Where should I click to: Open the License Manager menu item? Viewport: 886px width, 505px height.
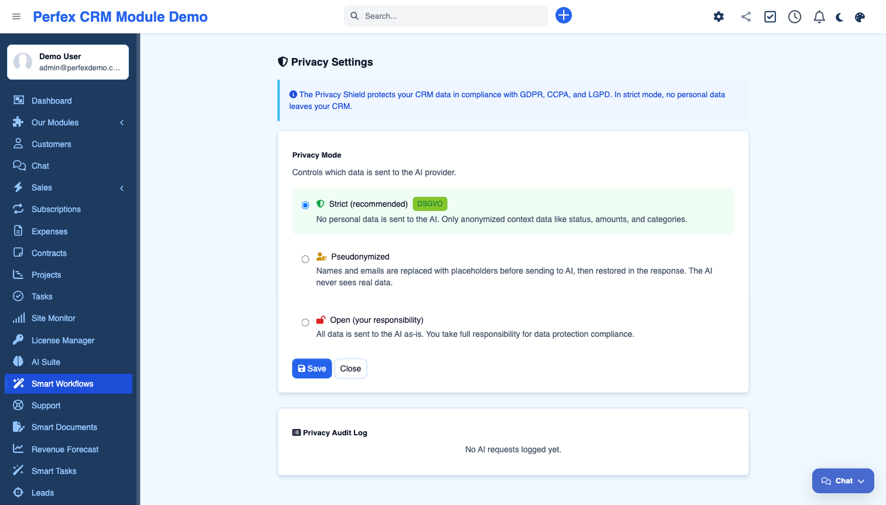click(x=63, y=340)
